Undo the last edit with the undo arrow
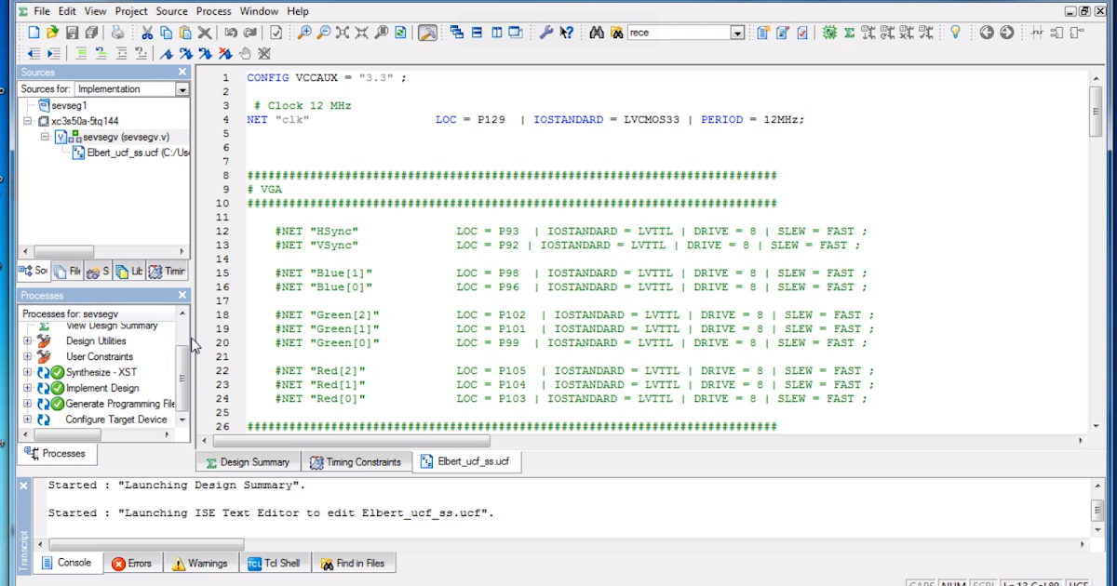The height and width of the screenshot is (586, 1117). click(x=233, y=33)
